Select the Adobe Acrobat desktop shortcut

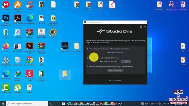(x=18, y=20)
